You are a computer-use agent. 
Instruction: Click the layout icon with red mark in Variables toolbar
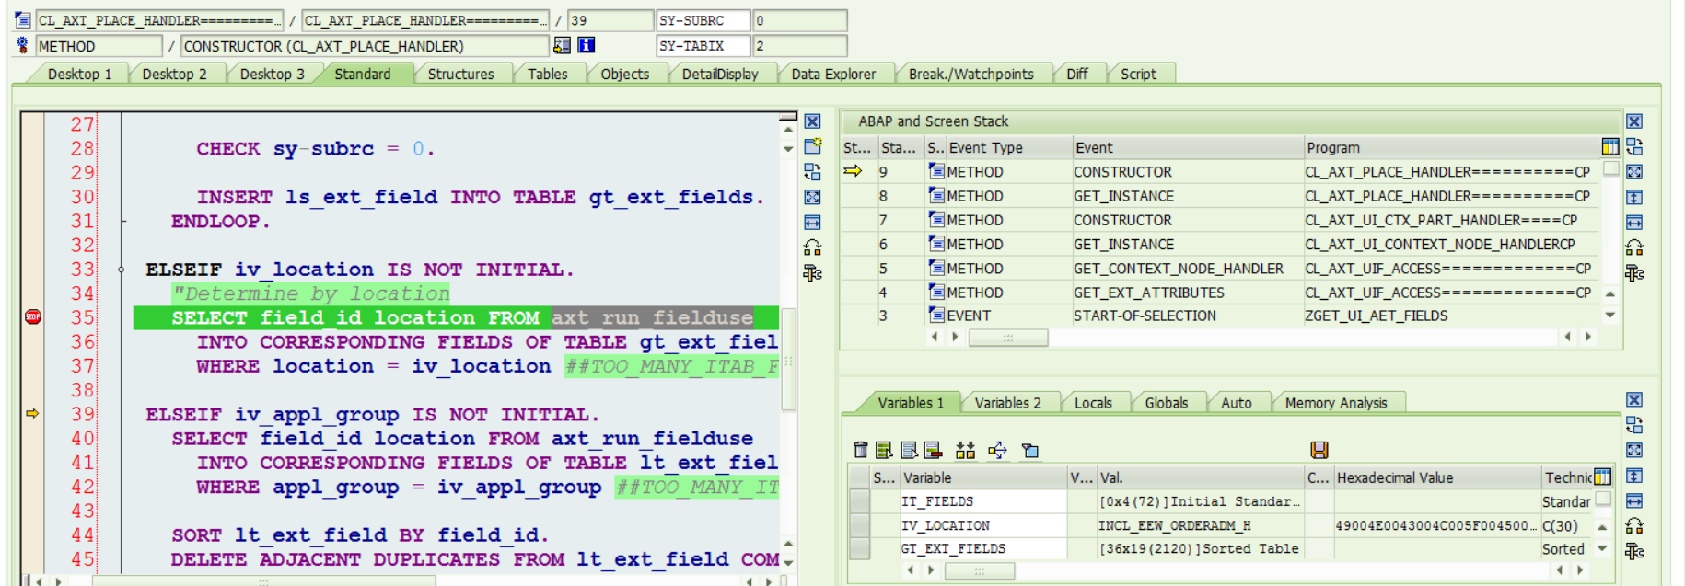pyautogui.click(x=933, y=450)
